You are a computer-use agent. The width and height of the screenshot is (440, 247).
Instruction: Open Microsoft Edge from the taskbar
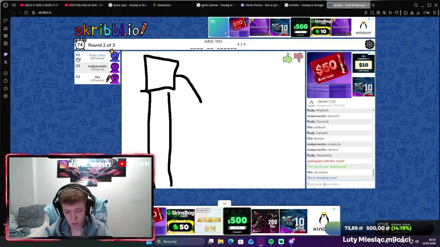(x=231, y=242)
